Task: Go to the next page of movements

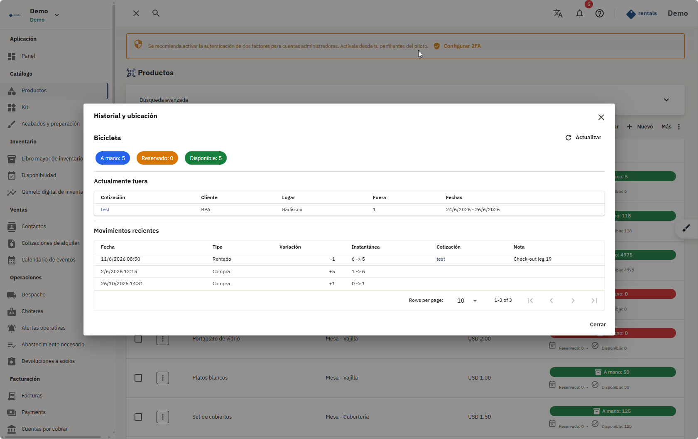Action: click(573, 301)
